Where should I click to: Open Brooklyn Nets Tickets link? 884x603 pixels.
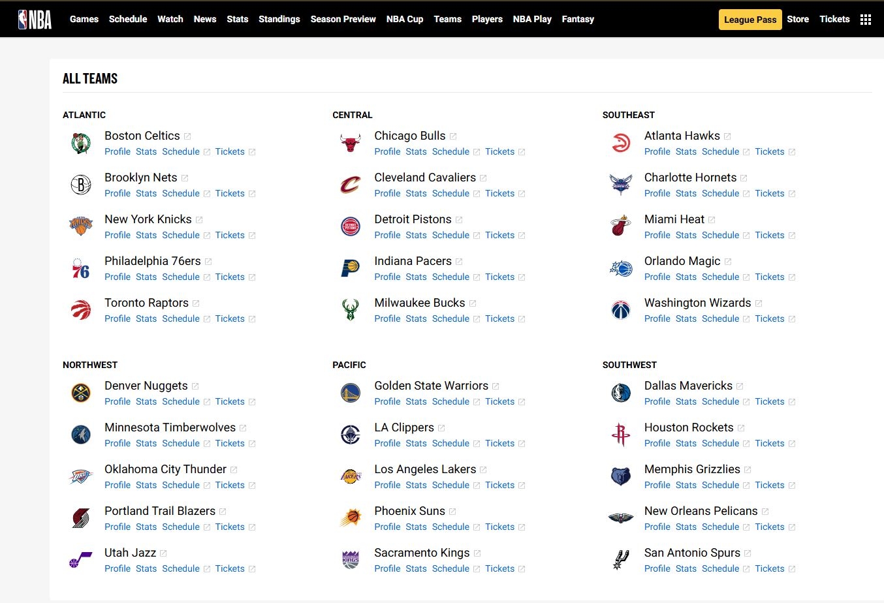[230, 194]
